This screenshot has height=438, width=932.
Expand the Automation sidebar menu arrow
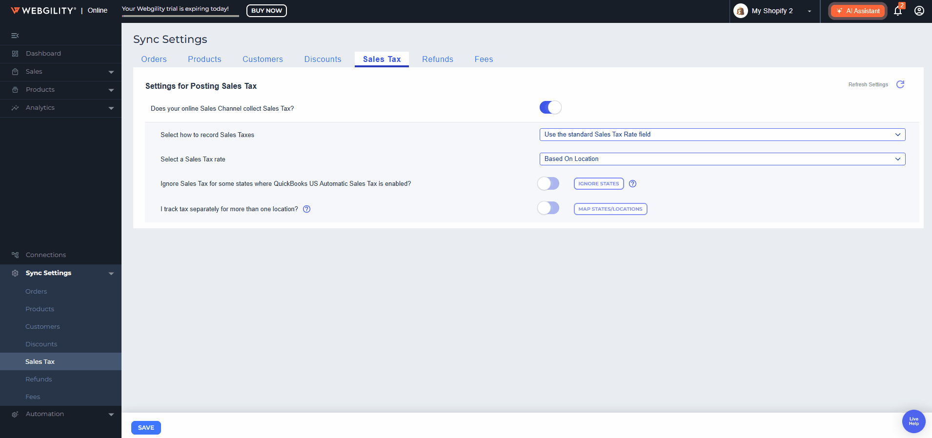point(111,415)
